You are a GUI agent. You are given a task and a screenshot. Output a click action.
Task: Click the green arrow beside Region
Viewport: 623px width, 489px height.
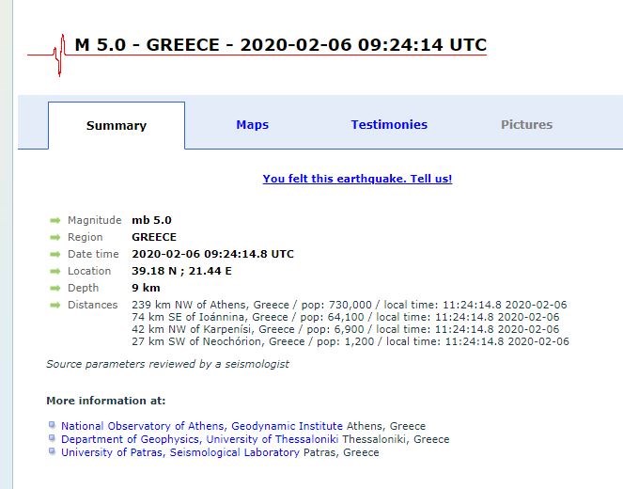pos(55,237)
